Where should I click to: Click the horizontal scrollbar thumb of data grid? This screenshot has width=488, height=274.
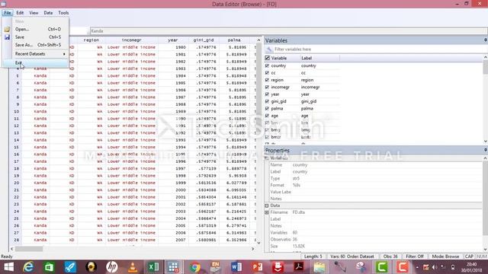tap(29, 249)
